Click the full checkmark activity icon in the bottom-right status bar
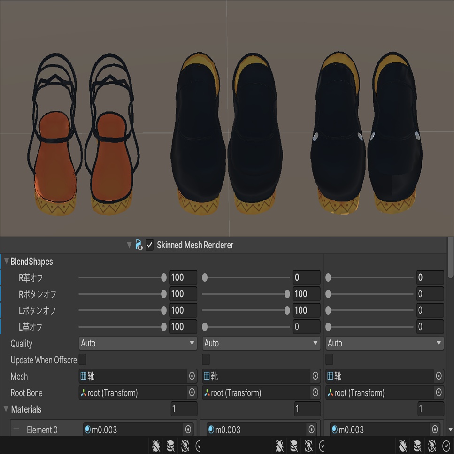 pos(446,446)
